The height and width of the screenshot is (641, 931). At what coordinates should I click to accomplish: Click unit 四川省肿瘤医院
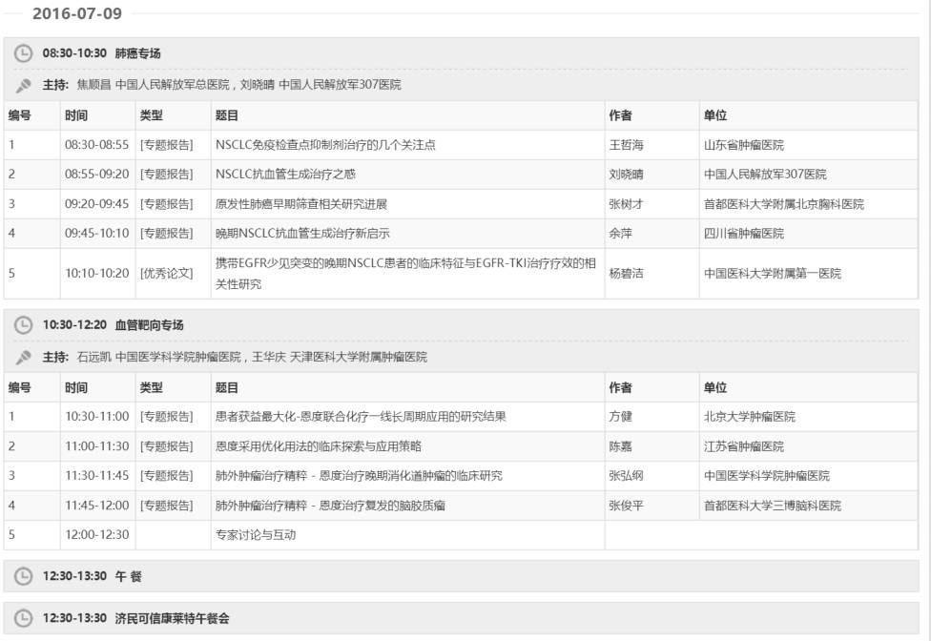click(x=744, y=234)
